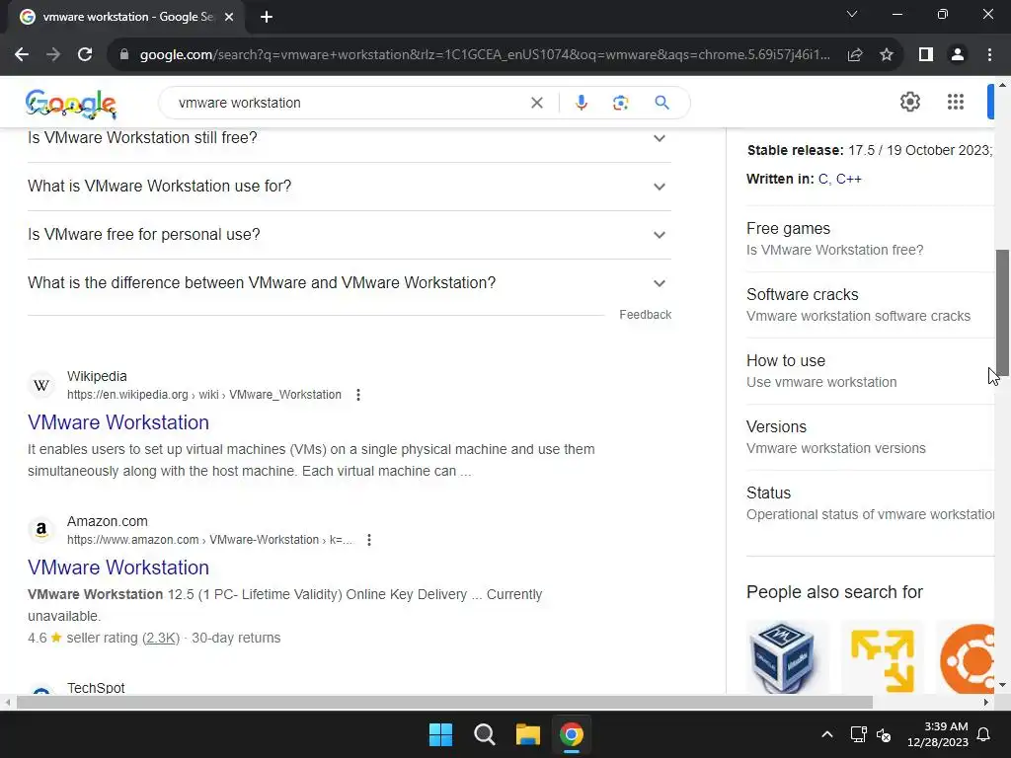Open Google Lens image search
1011x758 pixels.
pos(620,103)
